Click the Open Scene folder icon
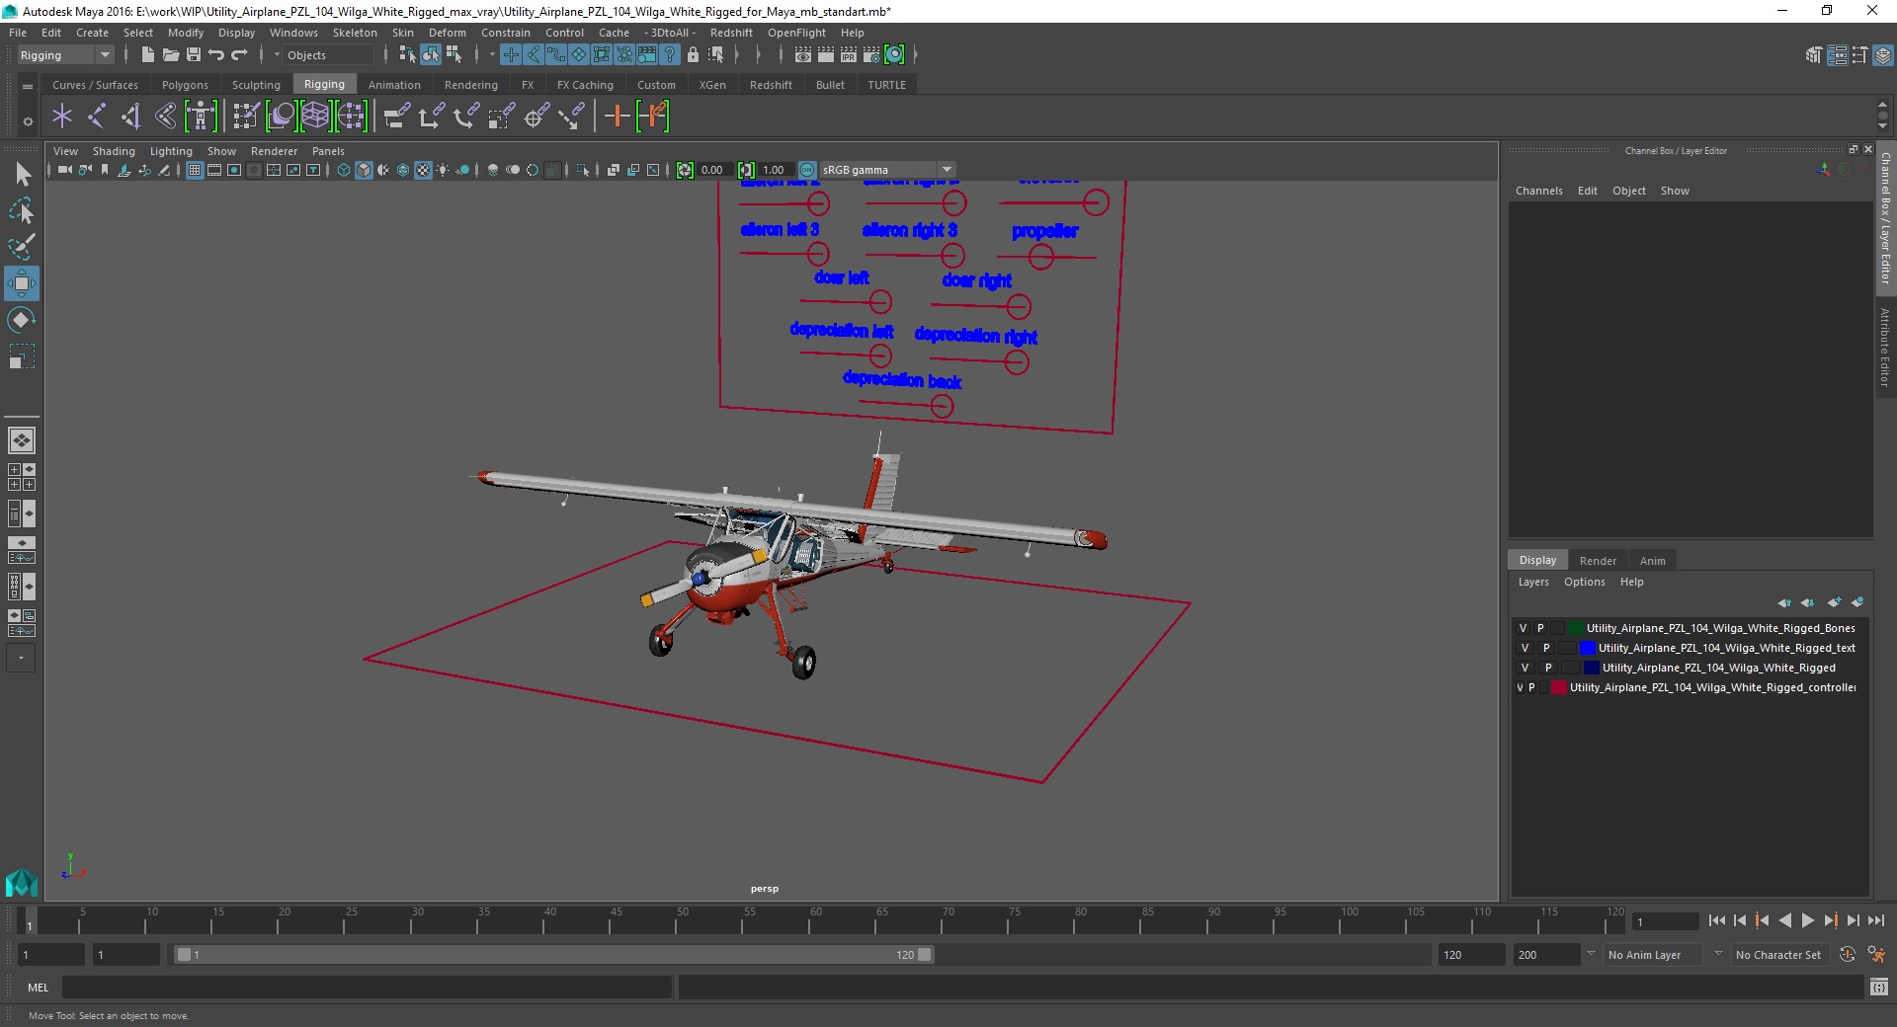The width and height of the screenshot is (1897, 1027). pos(171,55)
